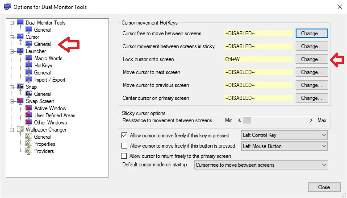347x198 pixels.
Task: Change hotkey for Lock cursor onto screen
Action: click(x=312, y=59)
